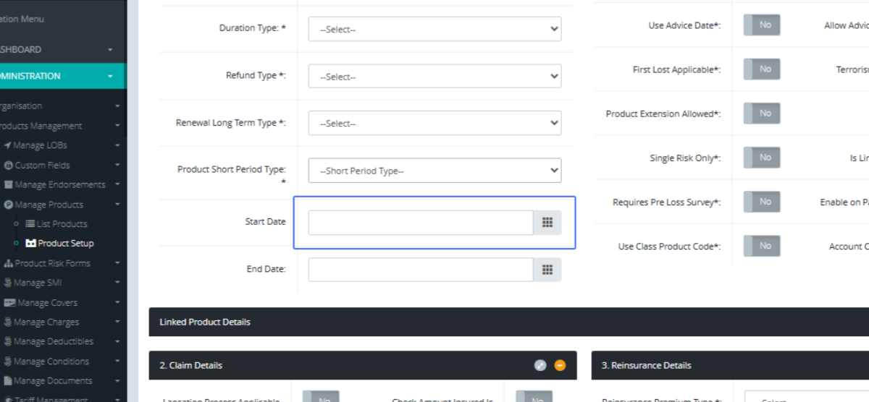869x402 pixels.
Task: Toggle the First Lost Applicable switch
Action: [x=761, y=69]
